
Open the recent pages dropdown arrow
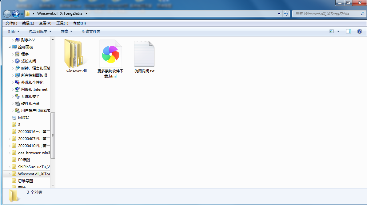pyautogui.click(x=22, y=14)
